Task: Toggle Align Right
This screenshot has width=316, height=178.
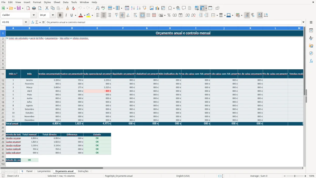Action: pos(109,15)
